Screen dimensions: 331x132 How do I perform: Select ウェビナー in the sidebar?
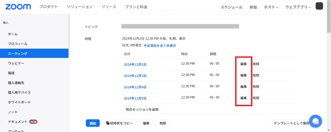(x=16, y=63)
